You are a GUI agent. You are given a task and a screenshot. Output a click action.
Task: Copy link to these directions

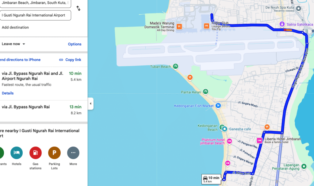coord(70,60)
